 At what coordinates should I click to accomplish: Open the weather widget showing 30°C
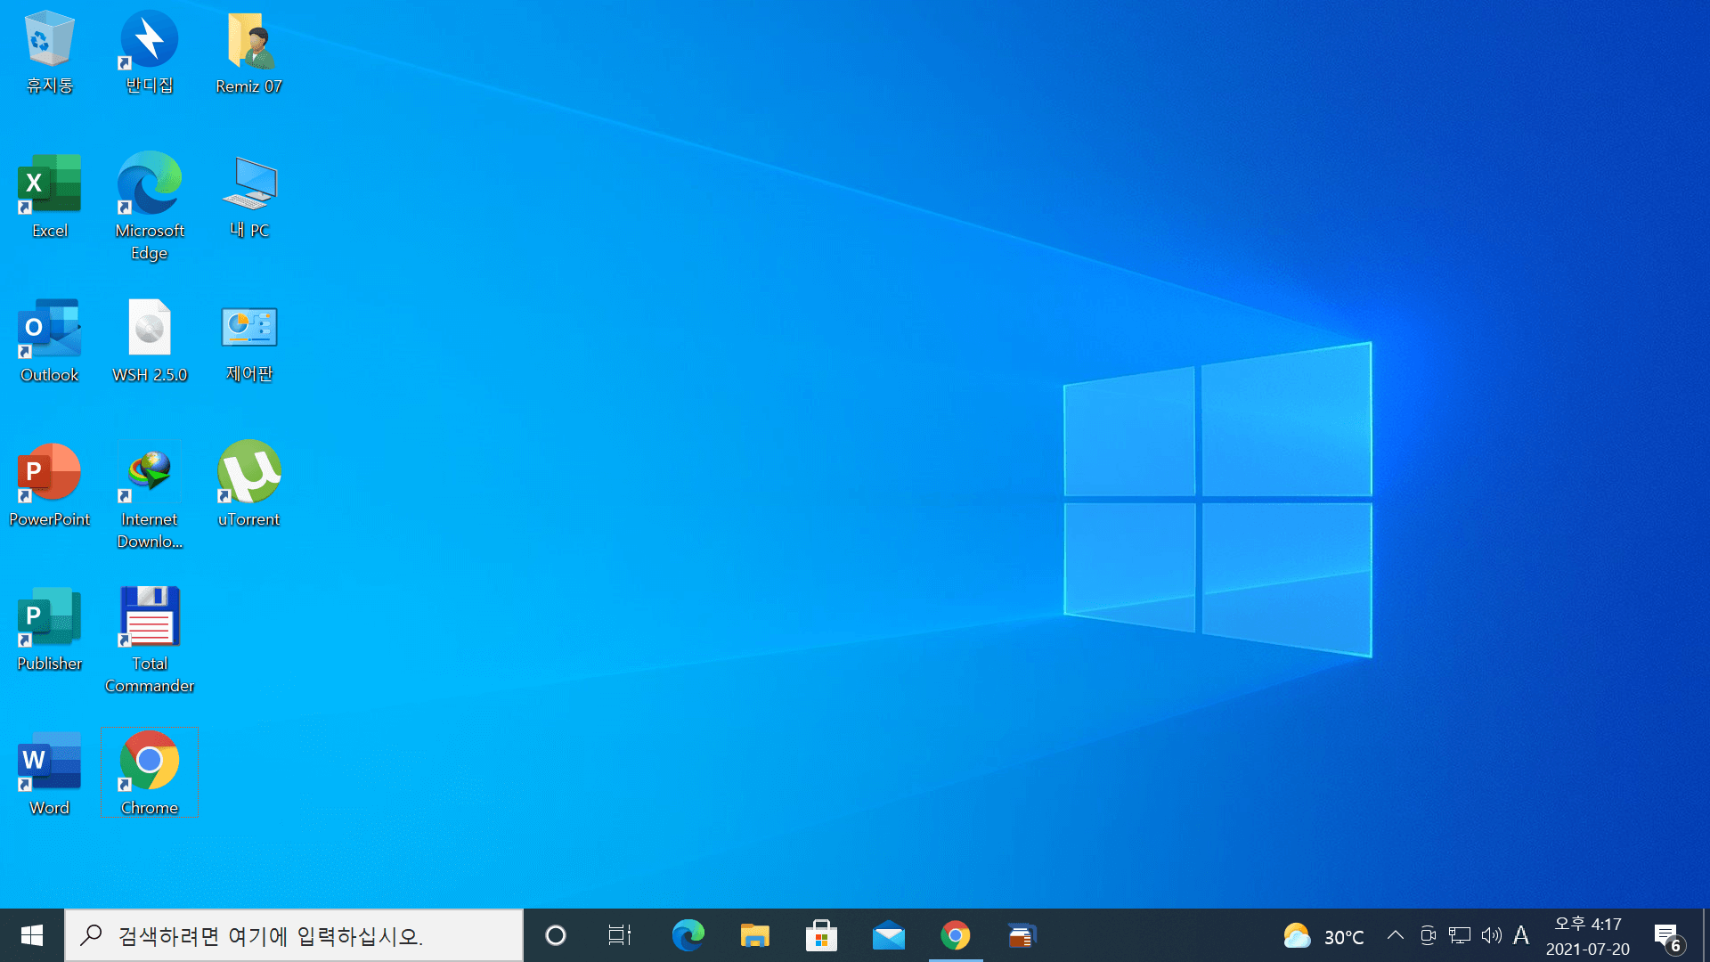[x=1323, y=936]
